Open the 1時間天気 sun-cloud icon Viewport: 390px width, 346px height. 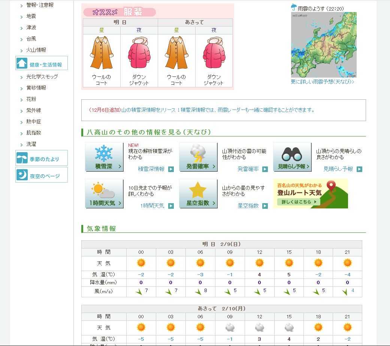104,194
